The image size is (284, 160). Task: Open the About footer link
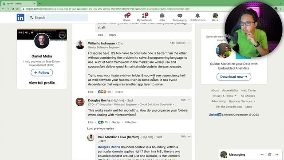click(x=215, y=90)
